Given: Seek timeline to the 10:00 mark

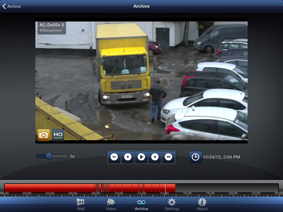Looking at the screenshot, I should click(x=119, y=188).
